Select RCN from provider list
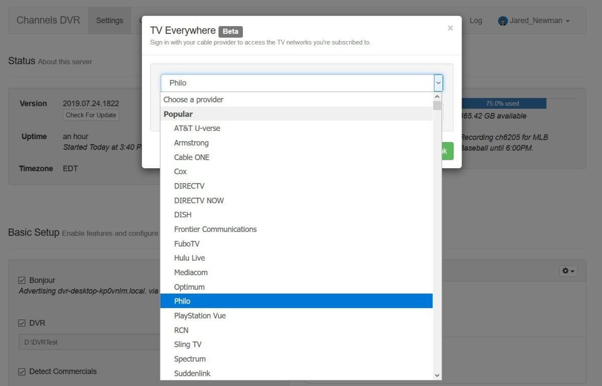Screen dimensions: 602x386 point(296,330)
